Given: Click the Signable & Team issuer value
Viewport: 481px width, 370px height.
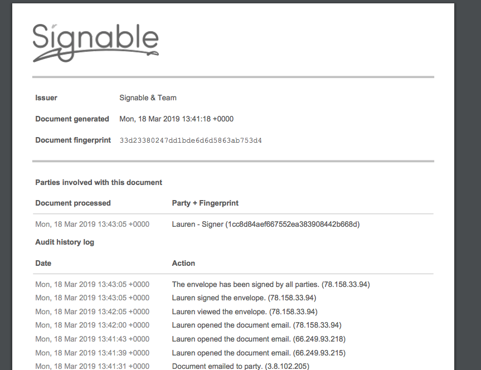Looking at the screenshot, I should [x=148, y=98].
